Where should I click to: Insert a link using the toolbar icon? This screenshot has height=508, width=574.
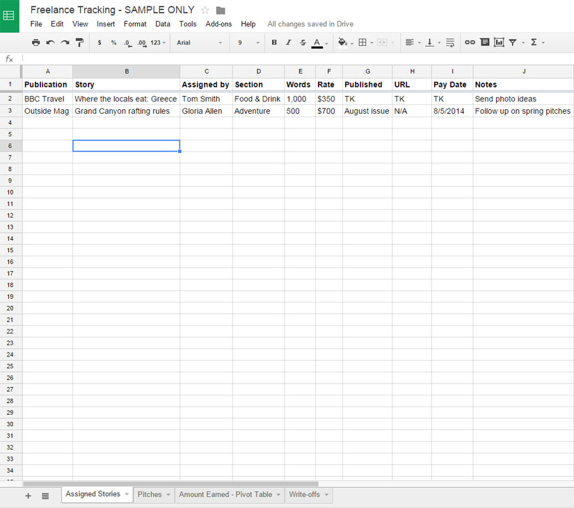tap(470, 42)
